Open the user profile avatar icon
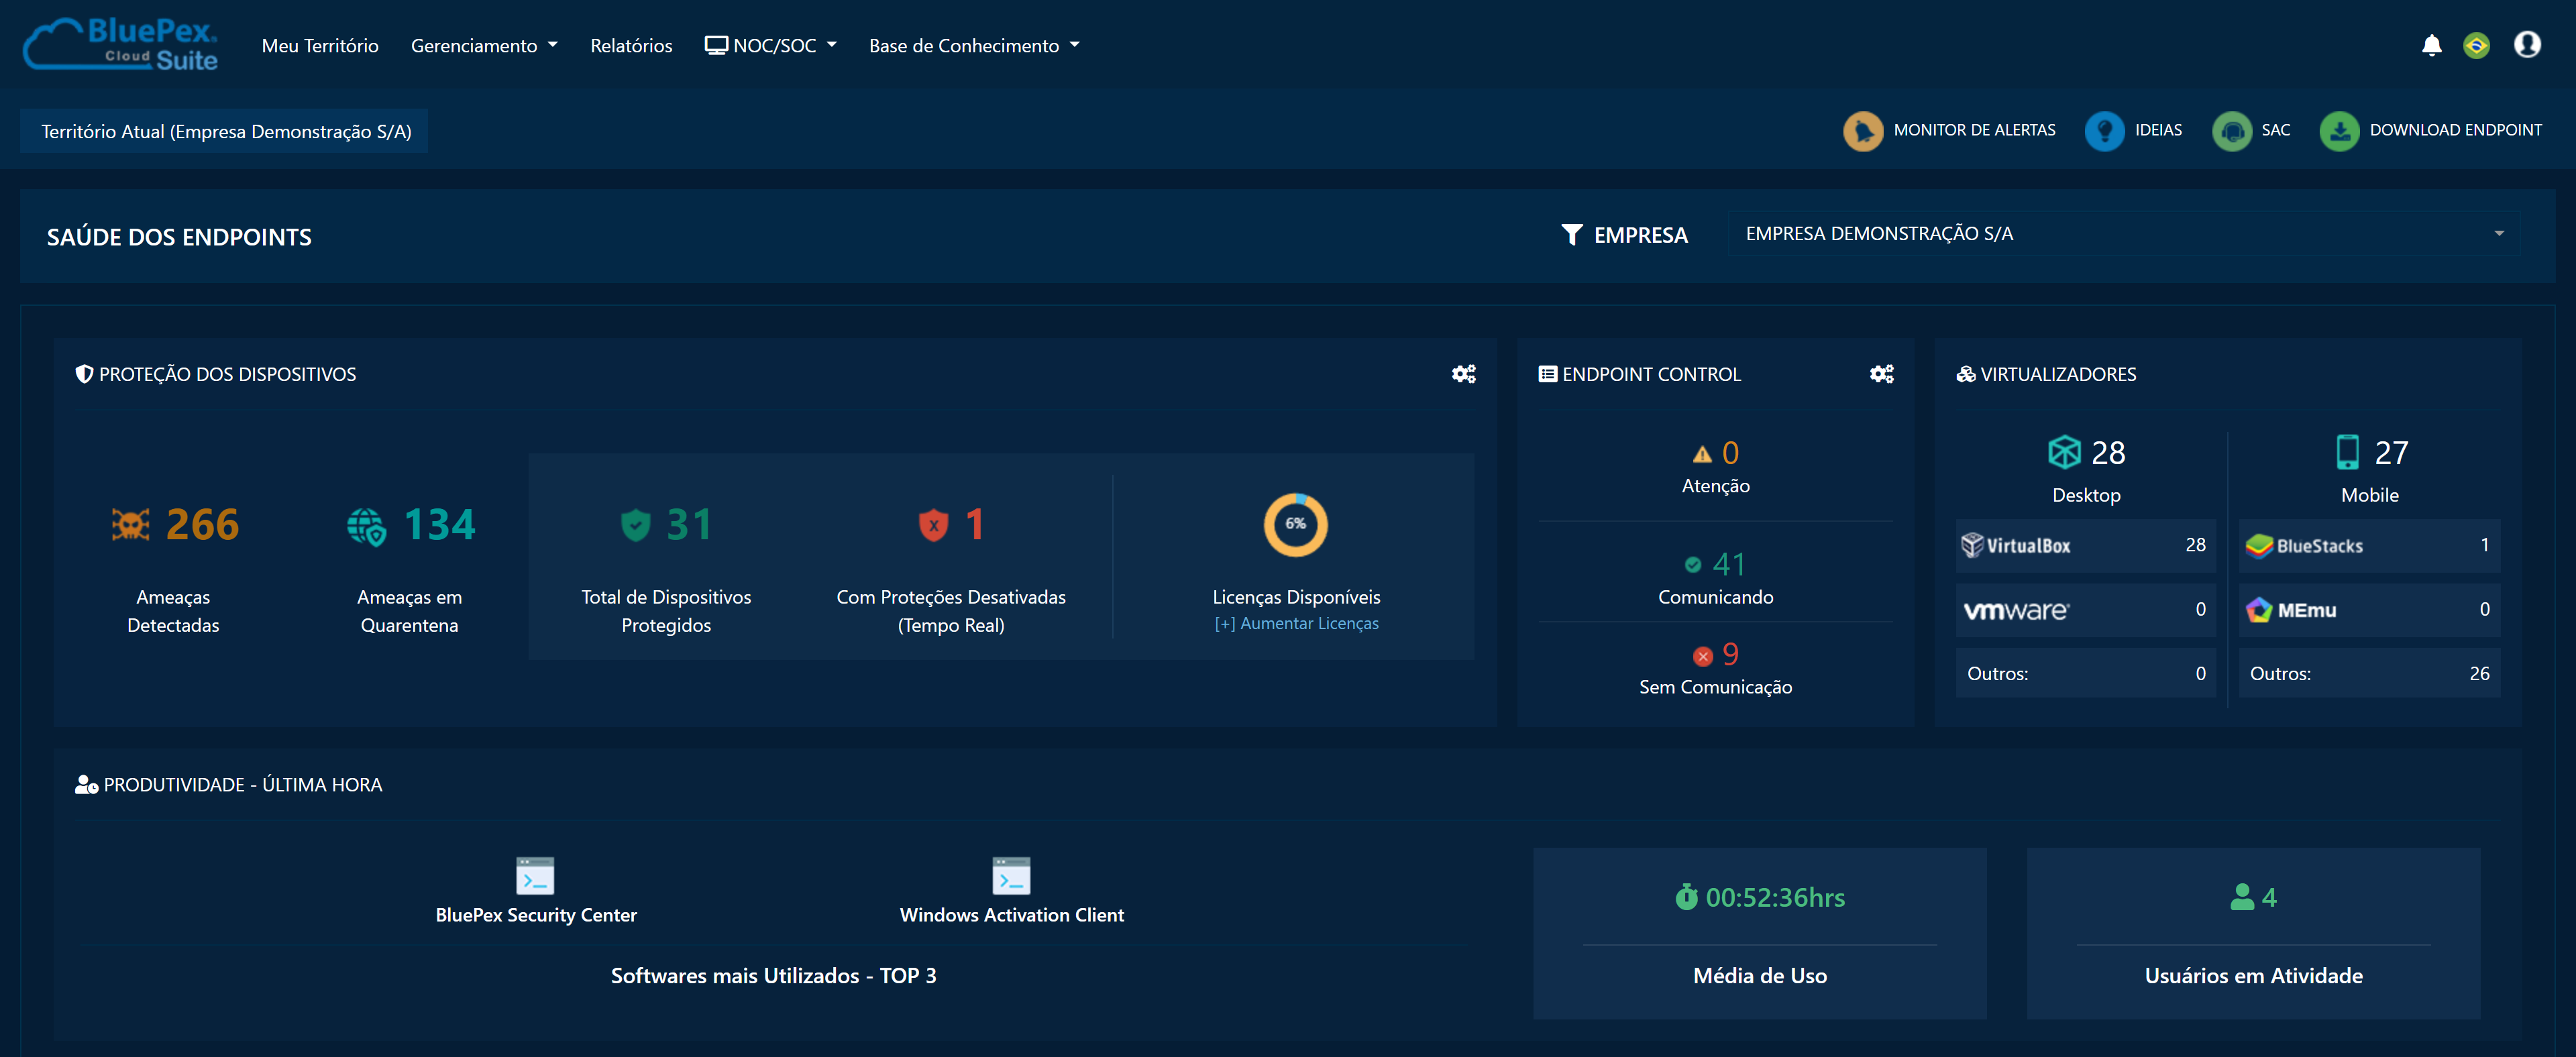Image resolution: width=2576 pixels, height=1057 pixels. [2527, 45]
